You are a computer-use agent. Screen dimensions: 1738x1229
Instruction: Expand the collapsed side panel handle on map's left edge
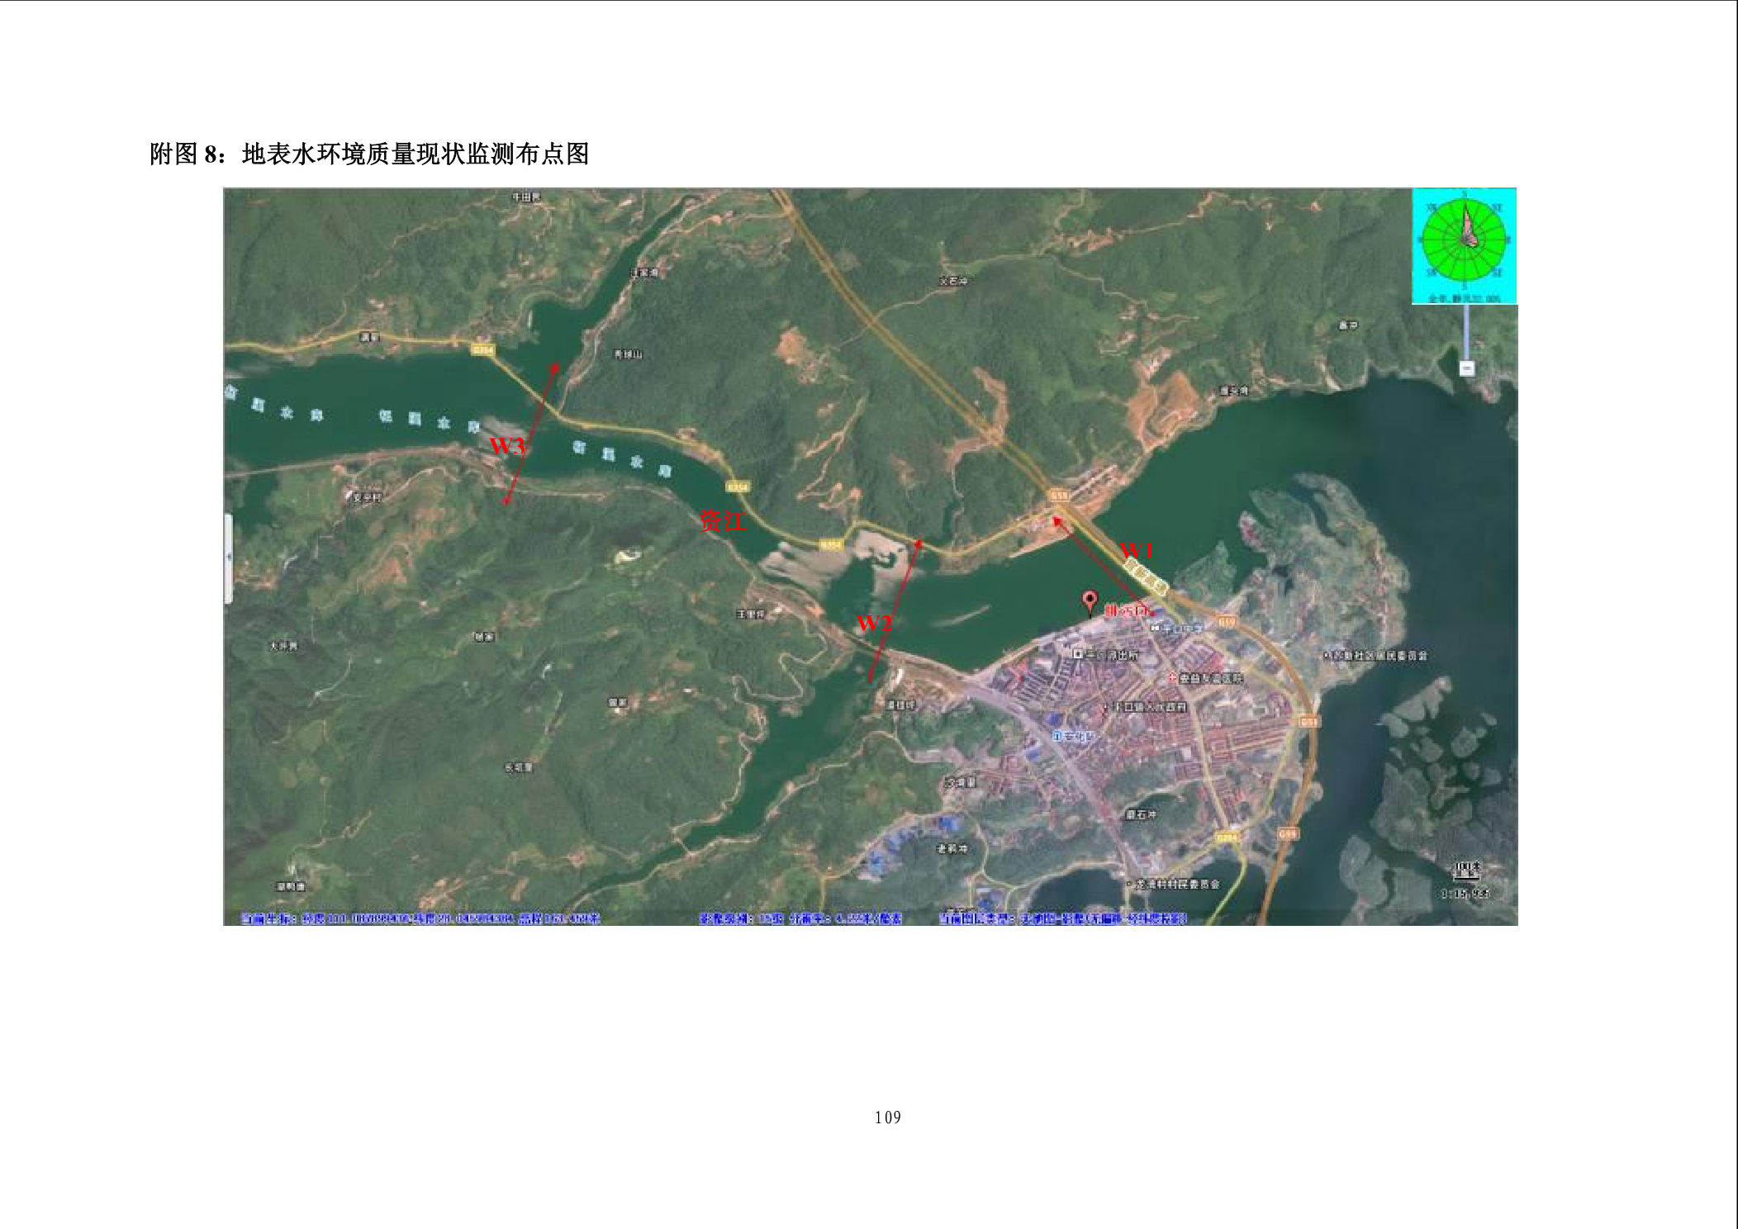click(x=228, y=558)
